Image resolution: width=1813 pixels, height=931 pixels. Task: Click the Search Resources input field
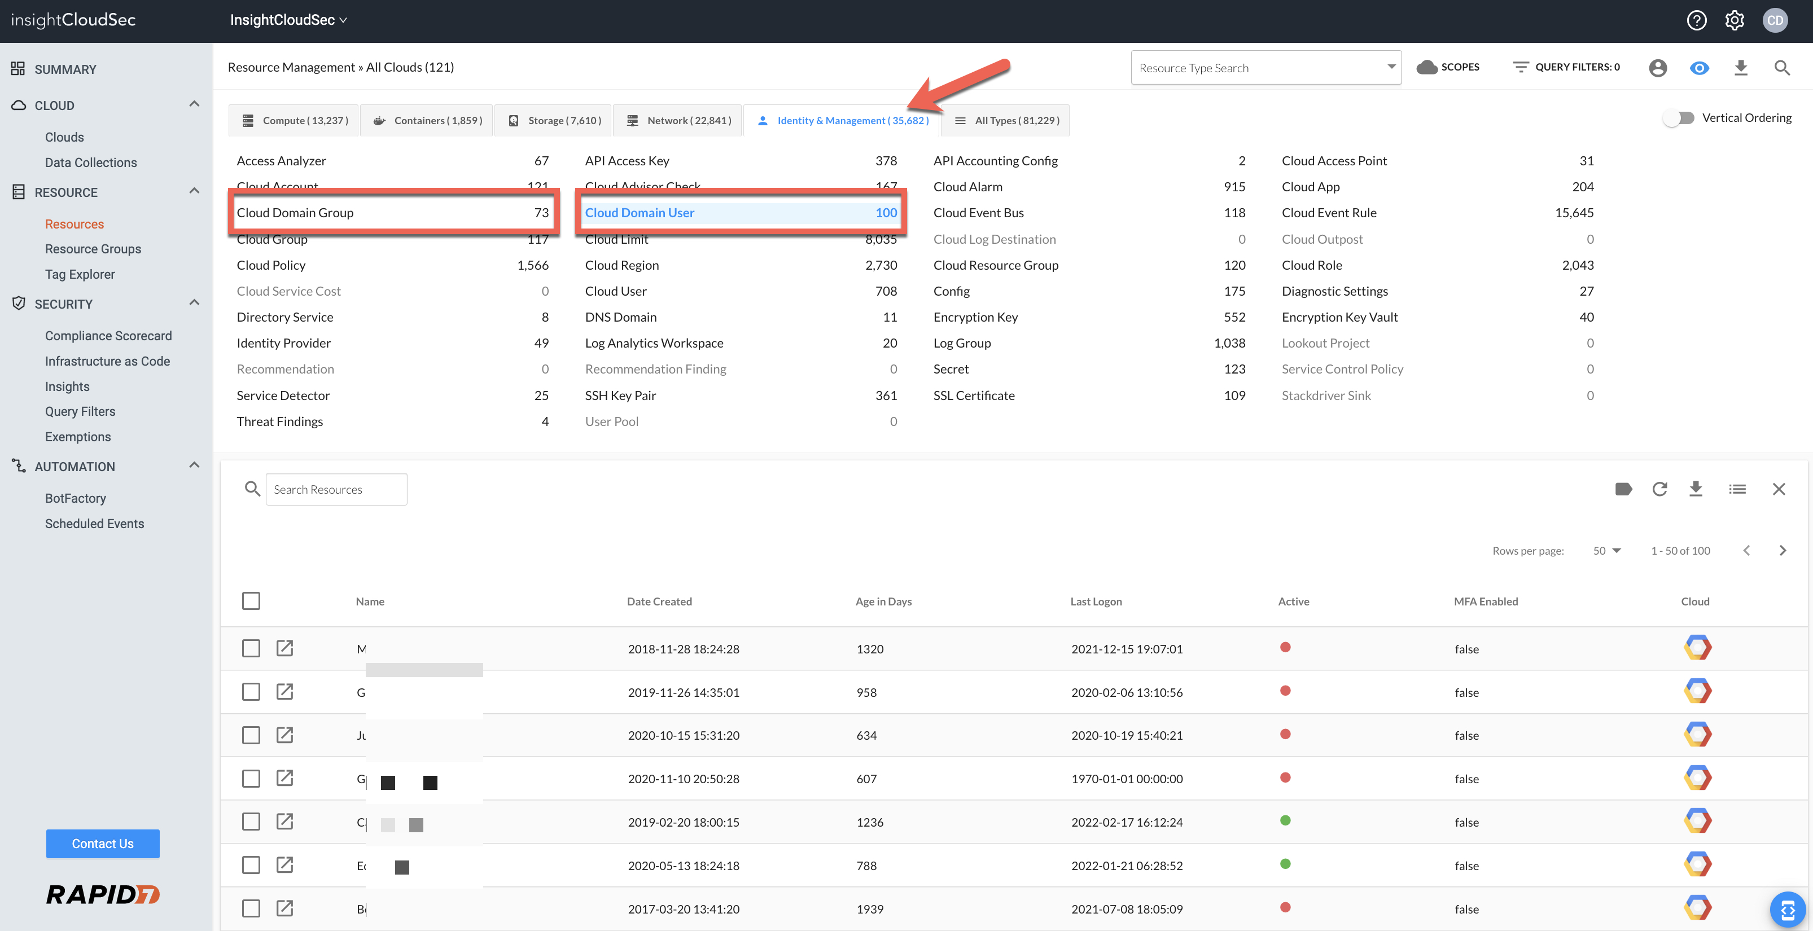[x=336, y=489]
